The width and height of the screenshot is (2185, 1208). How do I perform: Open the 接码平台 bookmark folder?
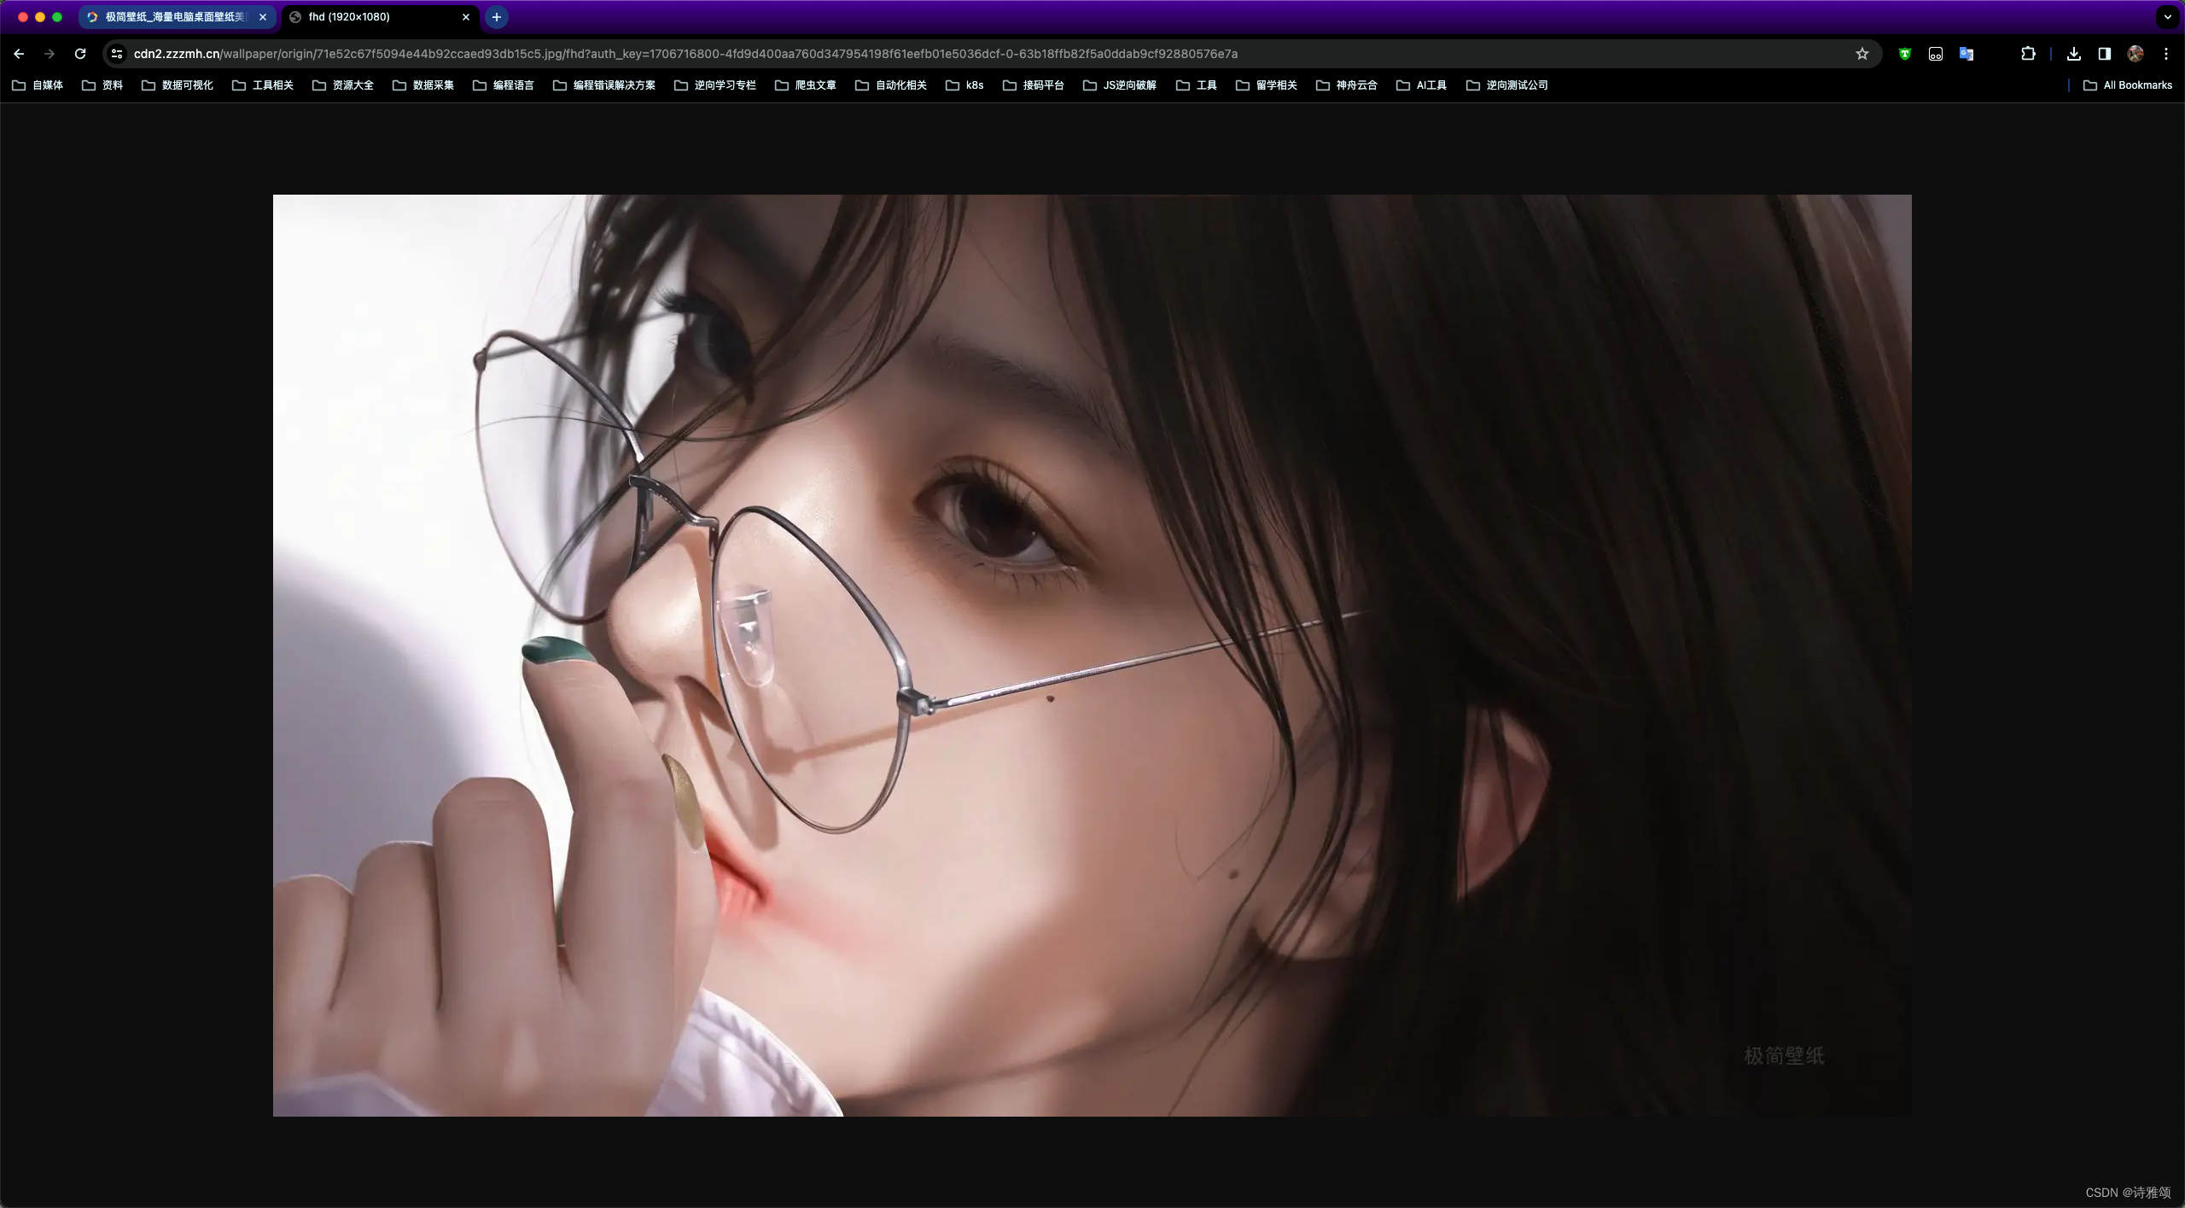tap(1034, 85)
